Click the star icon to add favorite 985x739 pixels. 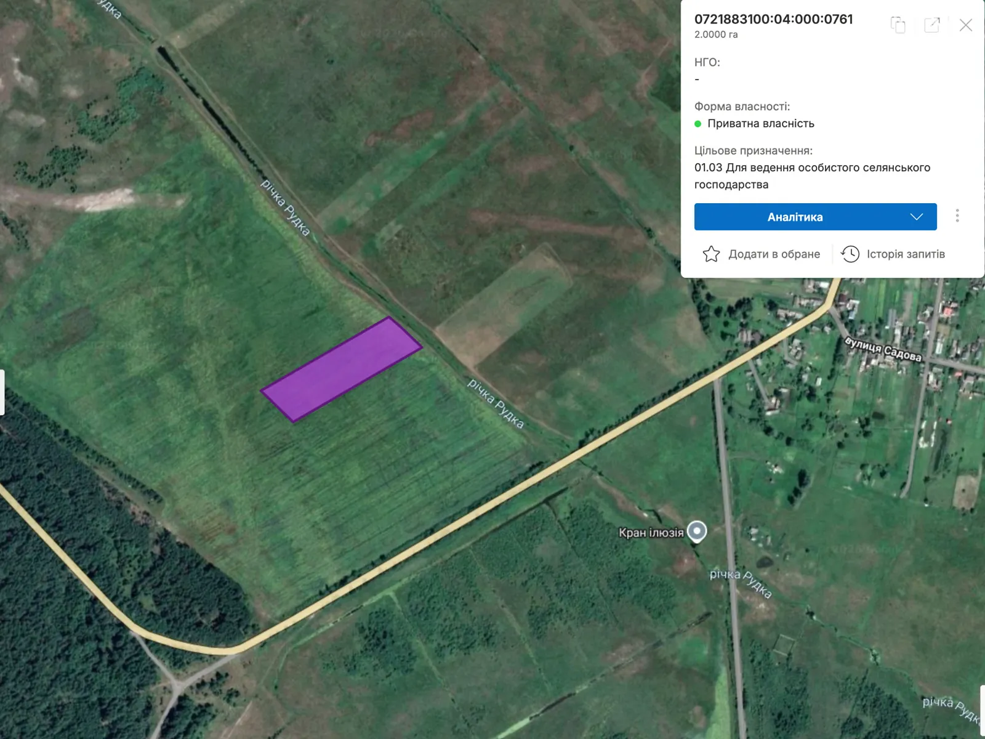coord(711,254)
